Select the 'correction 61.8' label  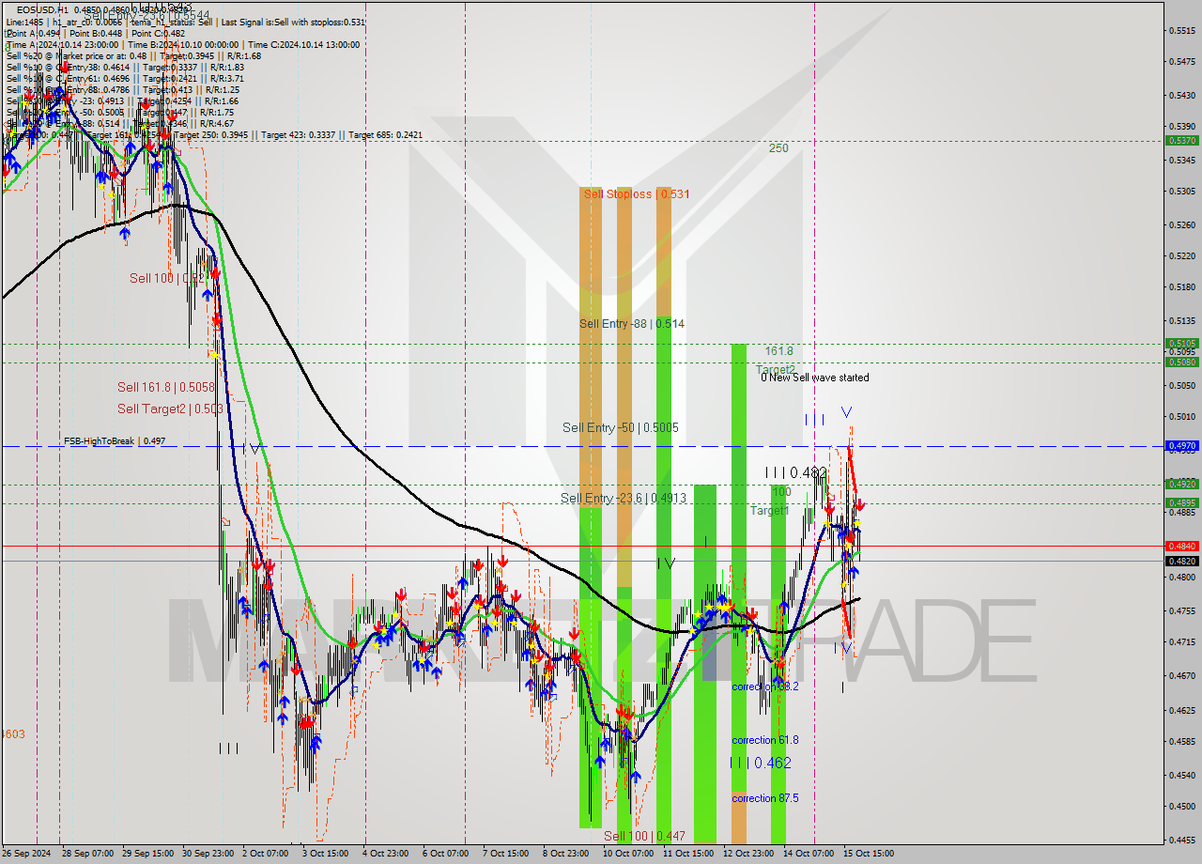point(765,740)
